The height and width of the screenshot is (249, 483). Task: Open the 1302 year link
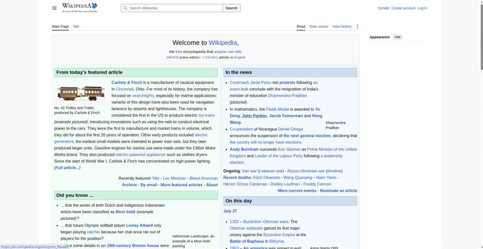click(x=234, y=222)
